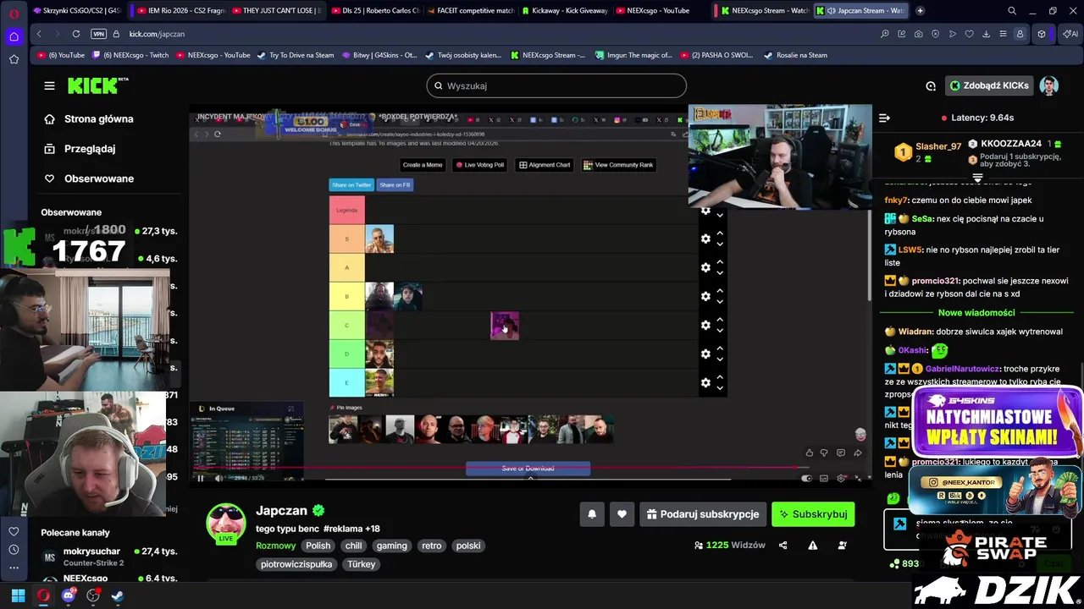Pause the stream video
This screenshot has width=1084, height=609.
tap(201, 478)
